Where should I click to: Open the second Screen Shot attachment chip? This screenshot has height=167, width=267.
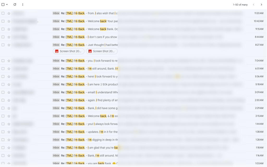click(102, 51)
